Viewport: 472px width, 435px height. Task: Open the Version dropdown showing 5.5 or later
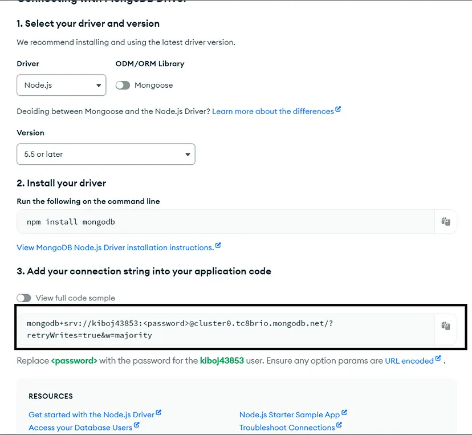[106, 154]
